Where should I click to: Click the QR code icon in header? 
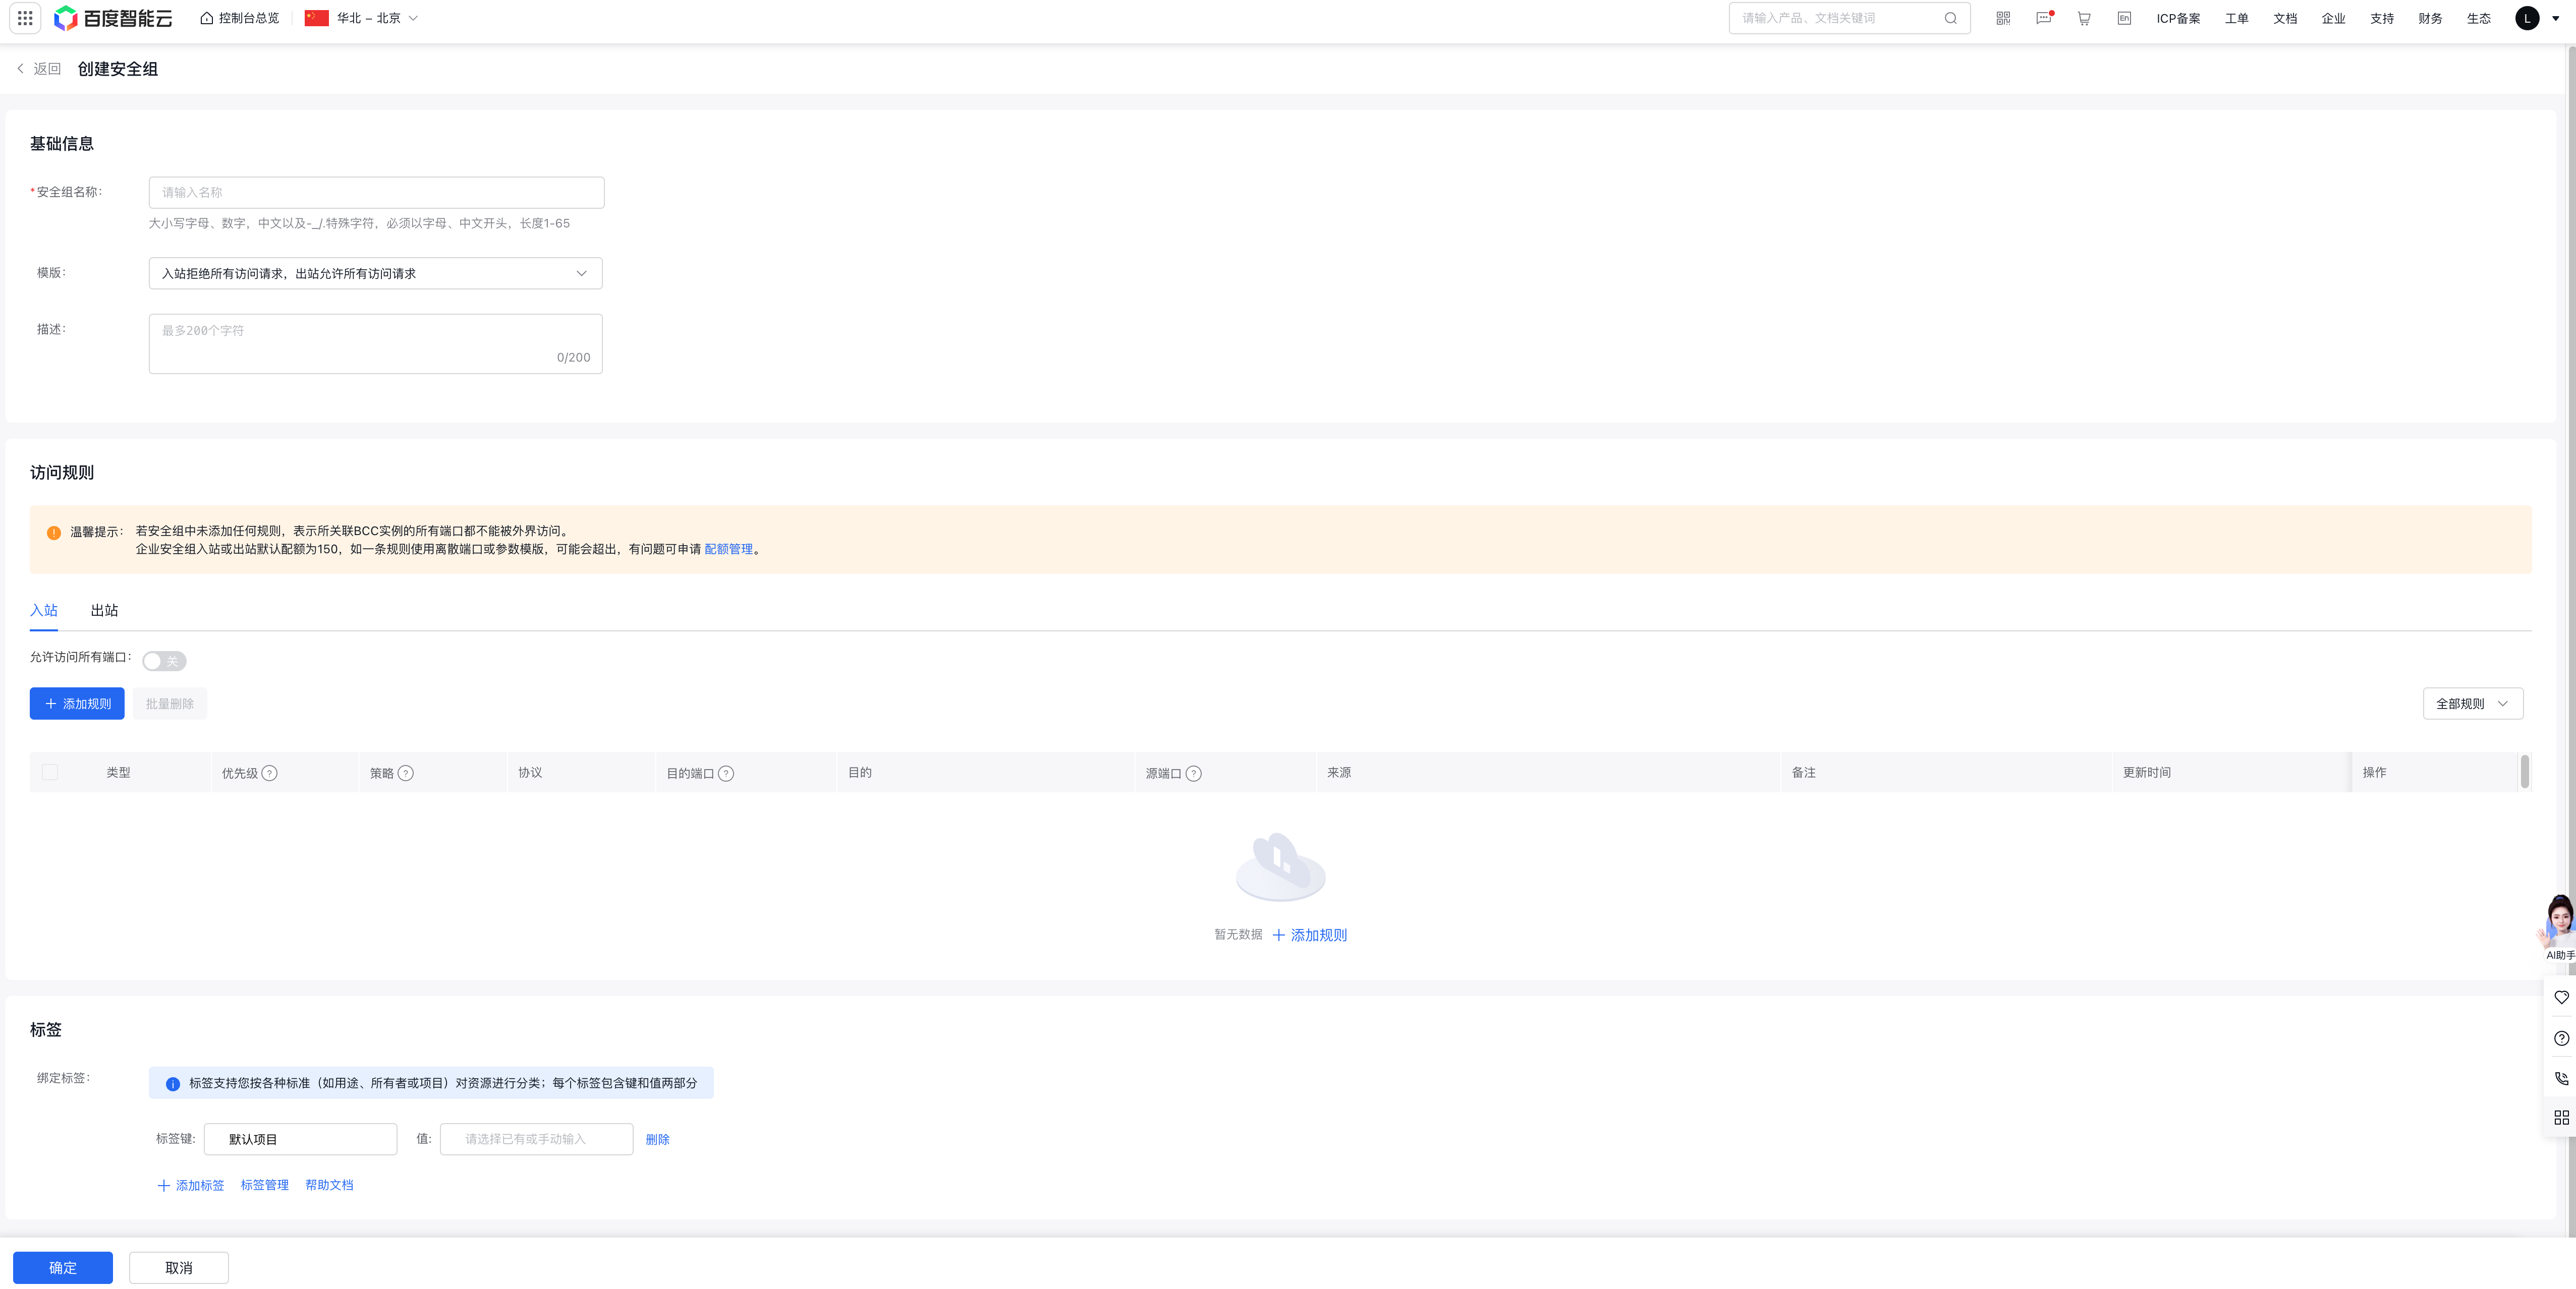pos(2002,18)
